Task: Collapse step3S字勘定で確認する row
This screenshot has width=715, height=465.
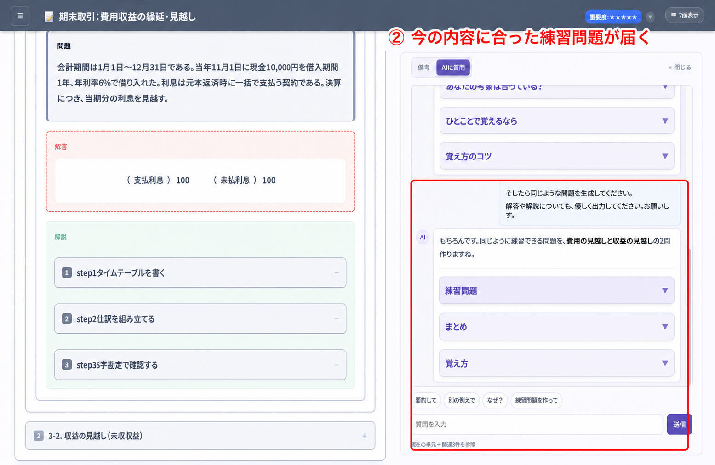Action: click(200, 365)
